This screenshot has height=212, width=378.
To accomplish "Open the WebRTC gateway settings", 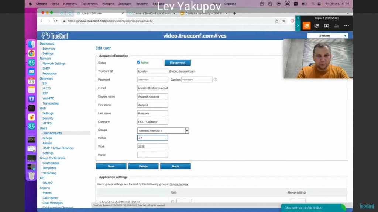I will click(48, 98).
